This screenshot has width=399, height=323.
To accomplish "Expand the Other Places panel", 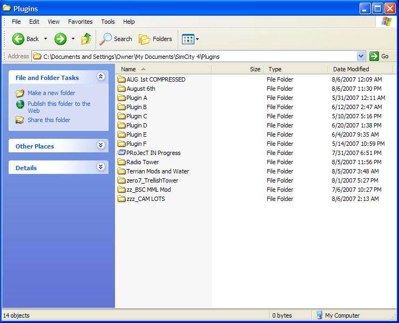I will click(x=100, y=146).
